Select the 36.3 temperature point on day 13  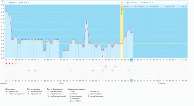[x=45, y=50]
